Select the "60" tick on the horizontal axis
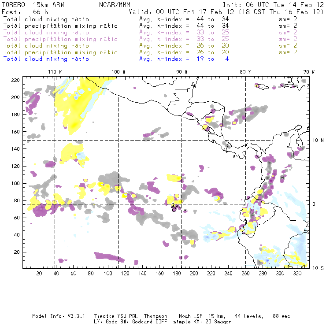Viewport: 326px width, 326px height. (74, 274)
